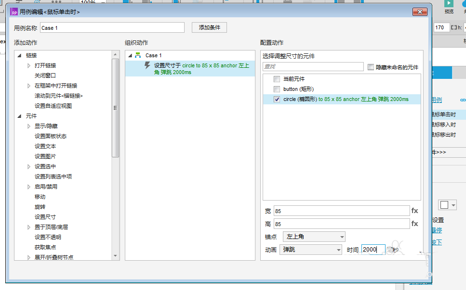Click 170 width field in main window

click(441, 27)
